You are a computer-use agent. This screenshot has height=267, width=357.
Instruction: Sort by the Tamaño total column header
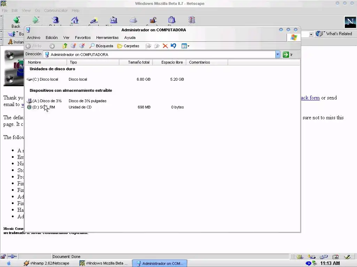(x=136, y=62)
